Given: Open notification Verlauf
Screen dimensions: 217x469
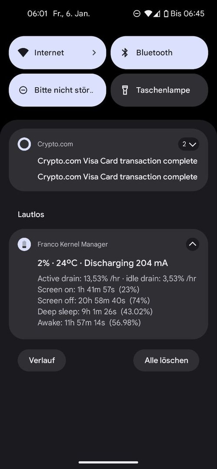Looking at the screenshot, I should pyautogui.click(x=42, y=360).
